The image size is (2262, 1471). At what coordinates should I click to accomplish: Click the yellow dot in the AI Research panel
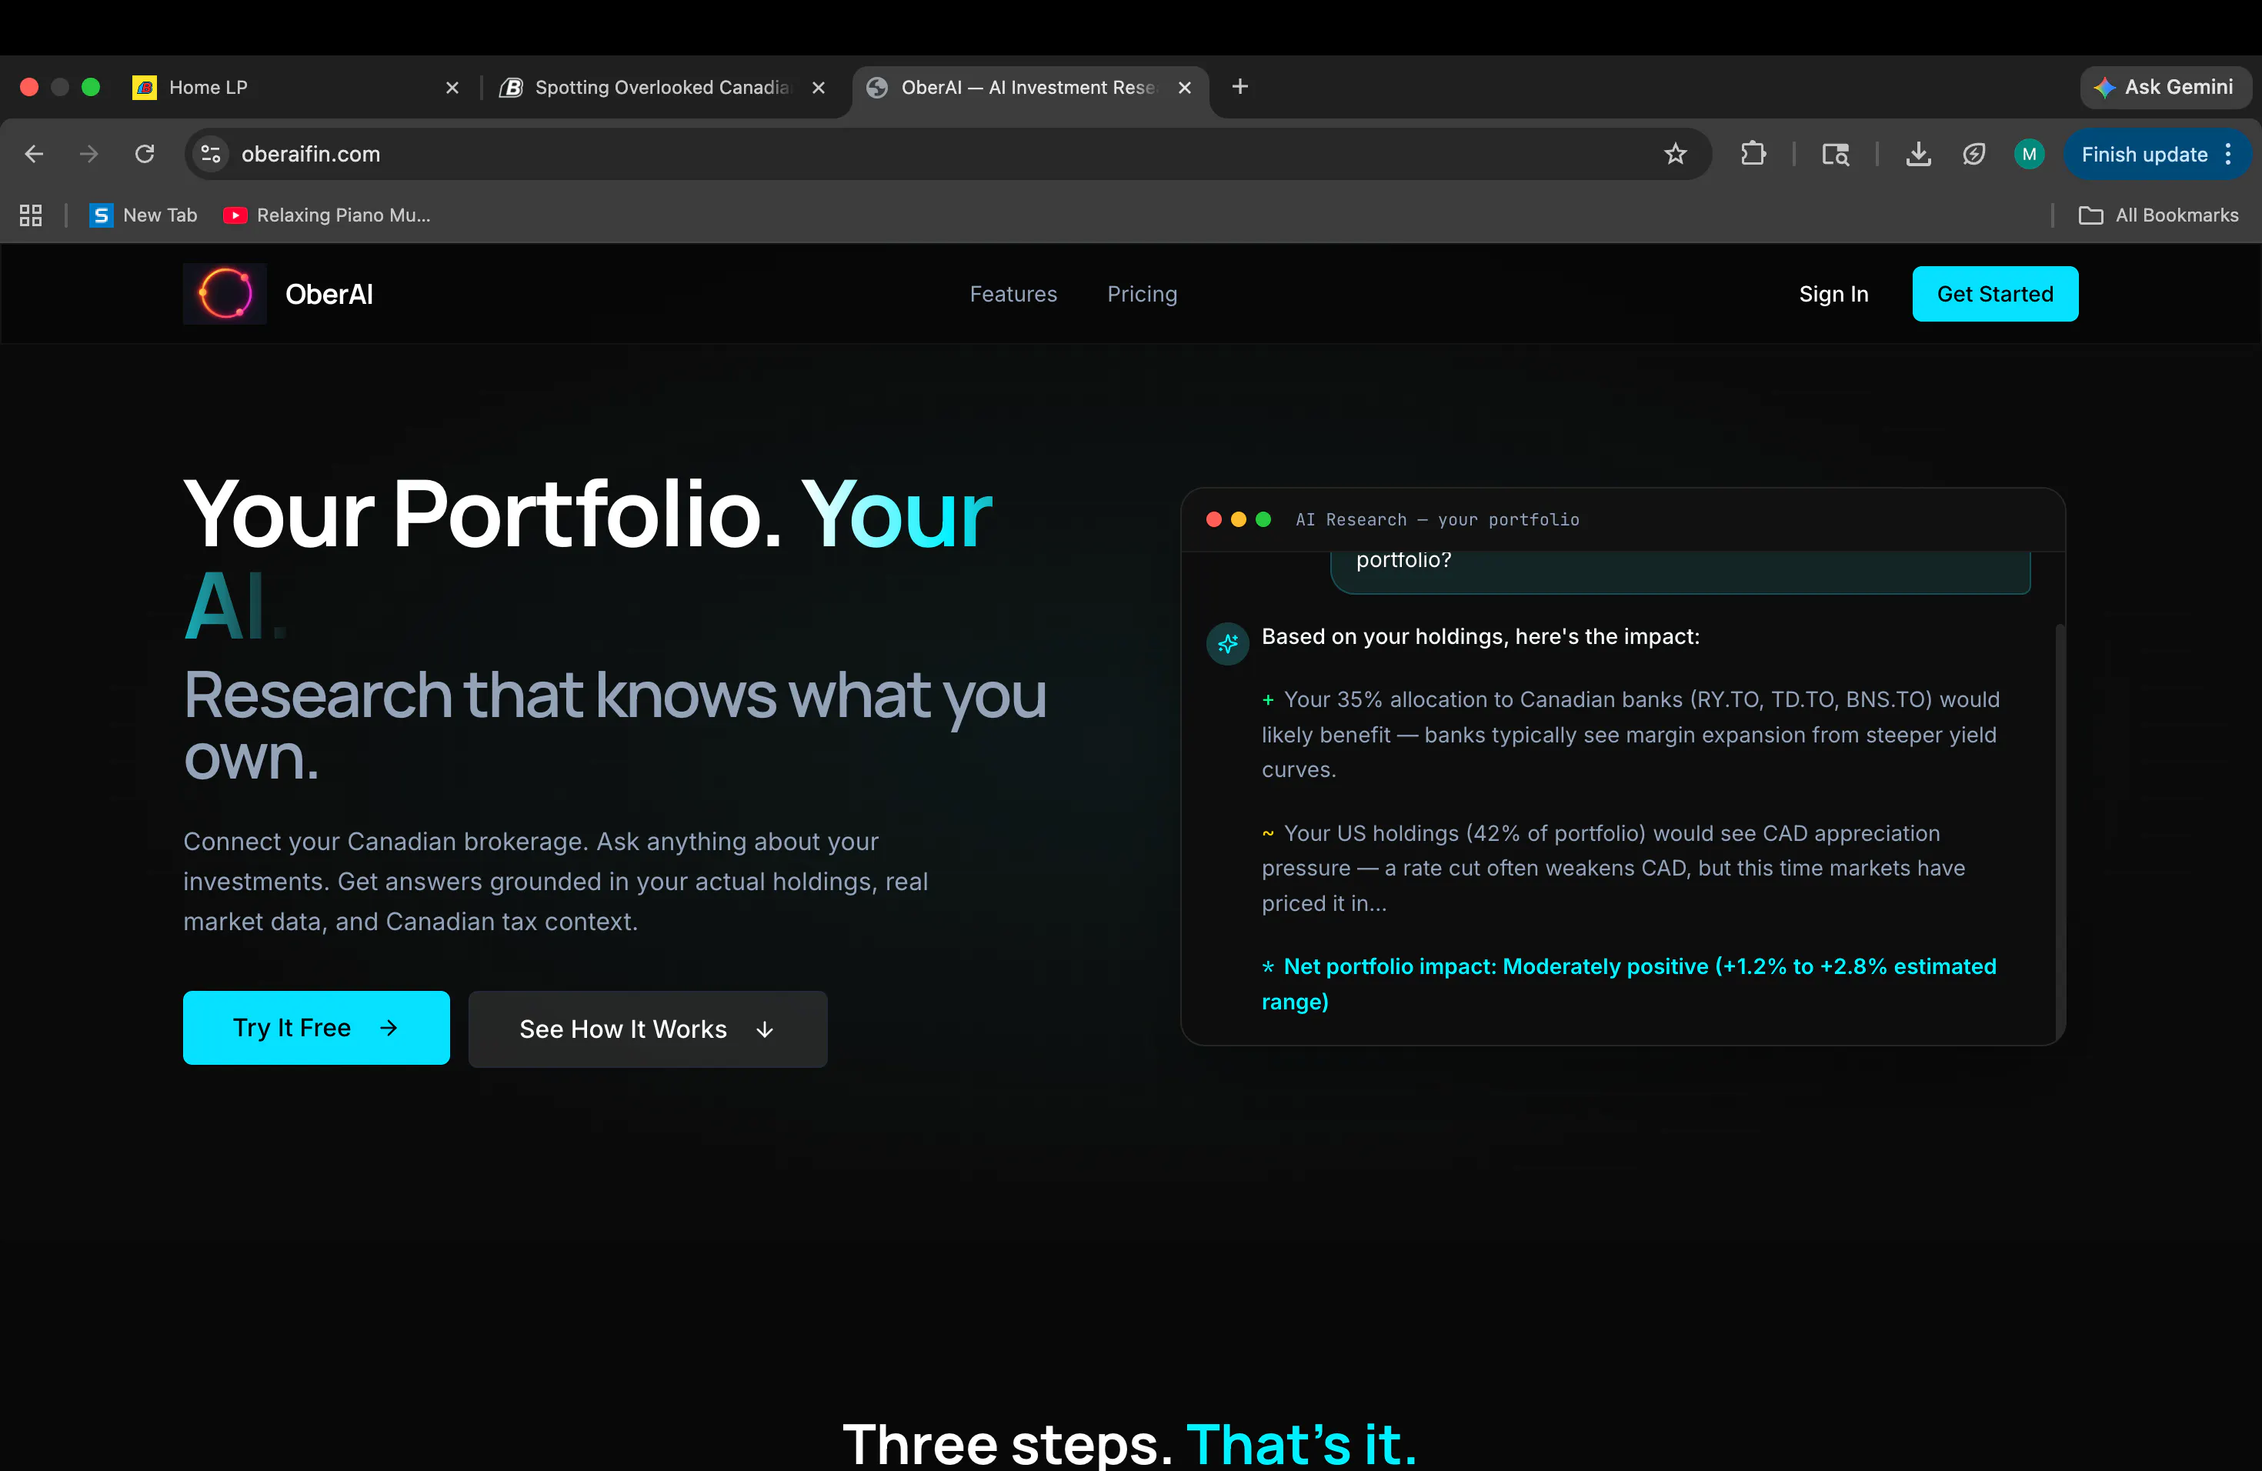[x=1239, y=519]
